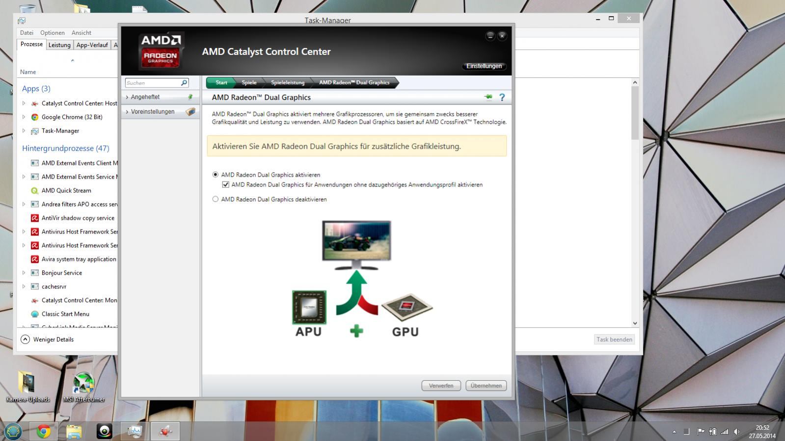785x441 pixels.
Task: Click Task beenden in Task-Manager
Action: (614, 339)
